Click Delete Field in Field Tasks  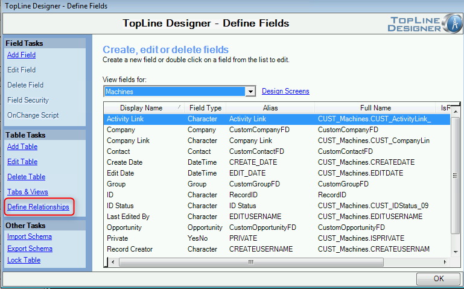(x=25, y=85)
